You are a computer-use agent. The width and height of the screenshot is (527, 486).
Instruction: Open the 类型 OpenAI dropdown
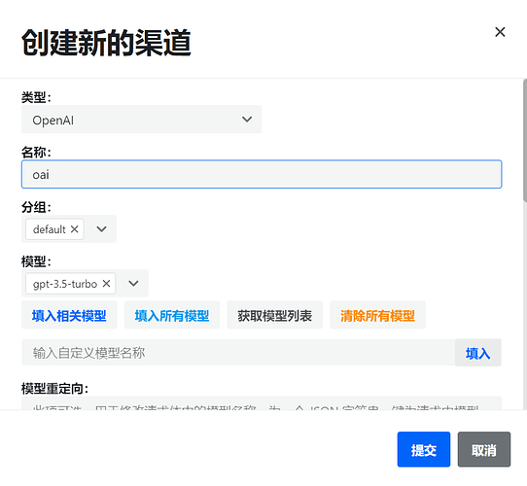point(142,120)
